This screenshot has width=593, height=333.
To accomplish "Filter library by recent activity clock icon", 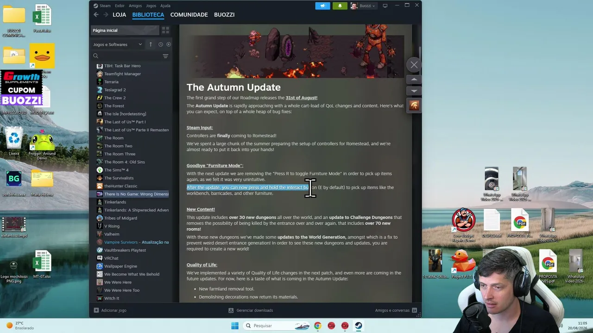I will pos(161,44).
